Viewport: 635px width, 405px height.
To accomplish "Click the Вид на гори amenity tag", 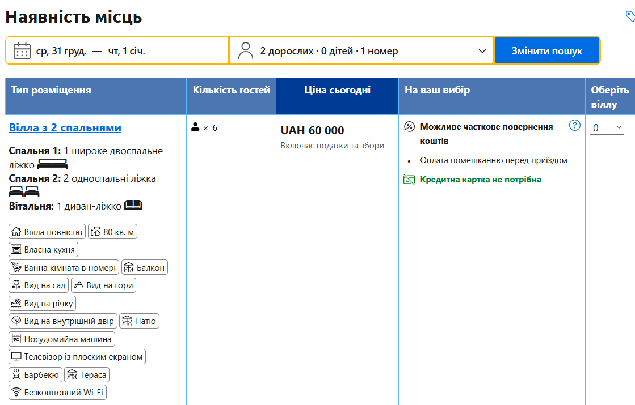I will [x=103, y=285].
